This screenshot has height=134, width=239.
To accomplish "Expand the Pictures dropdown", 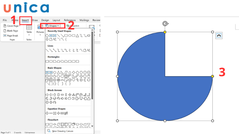I will [40, 35].
